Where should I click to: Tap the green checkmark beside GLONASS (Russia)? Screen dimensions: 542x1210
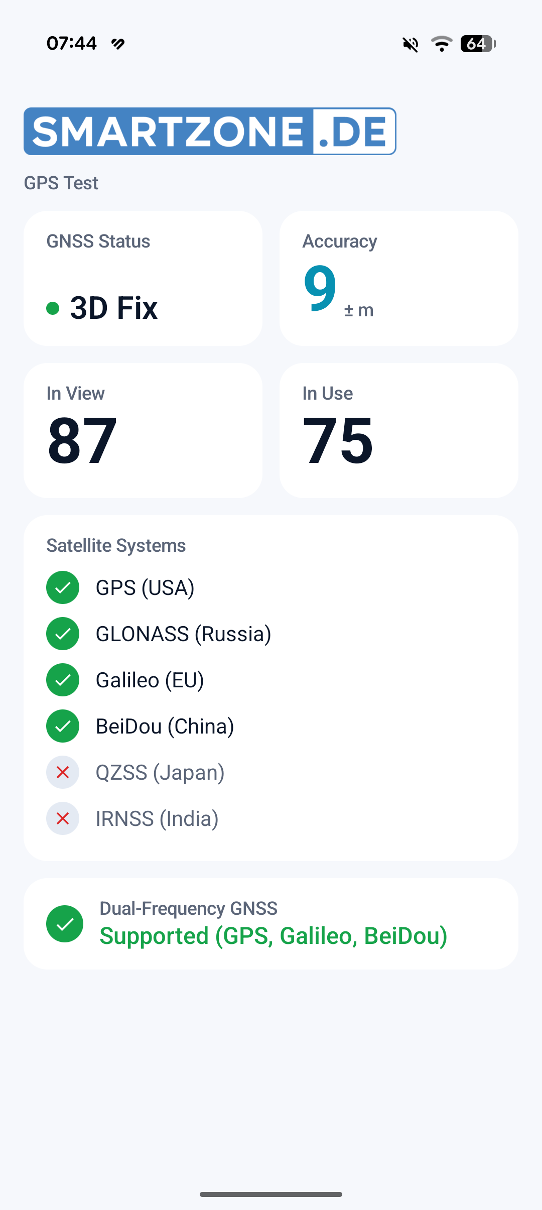coord(63,634)
